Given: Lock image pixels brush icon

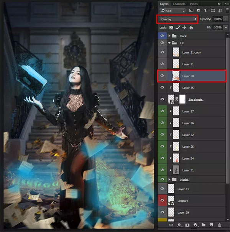Looking at the screenshot, I should (x=178, y=28).
